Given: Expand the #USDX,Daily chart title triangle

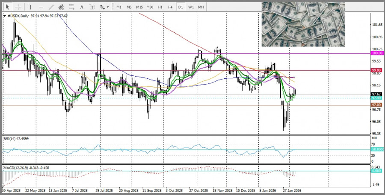Looking at the screenshot, I should [x=5, y=16].
